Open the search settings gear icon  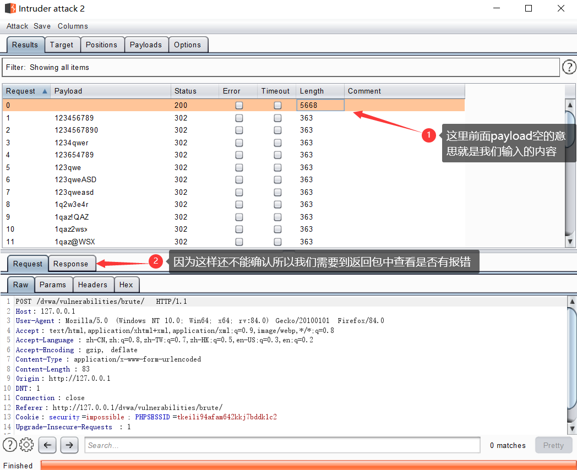pyautogui.click(x=26, y=445)
